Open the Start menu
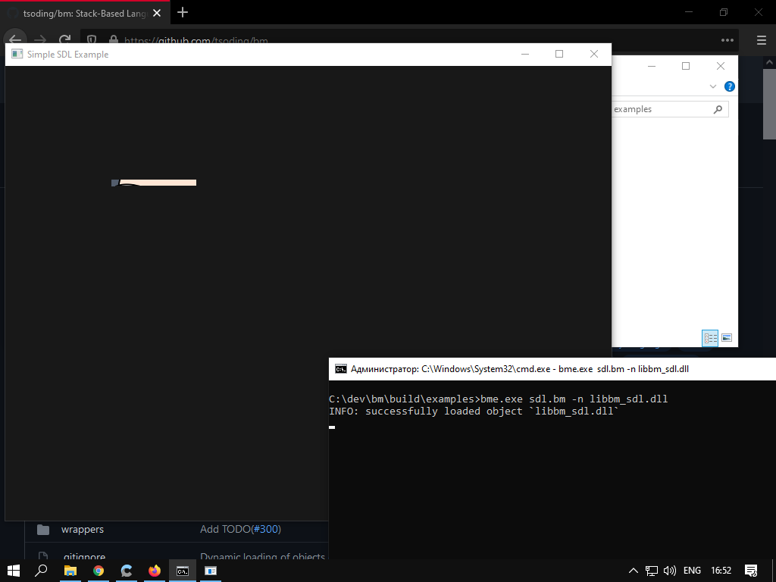The image size is (776, 582). click(x=14, y=571)
